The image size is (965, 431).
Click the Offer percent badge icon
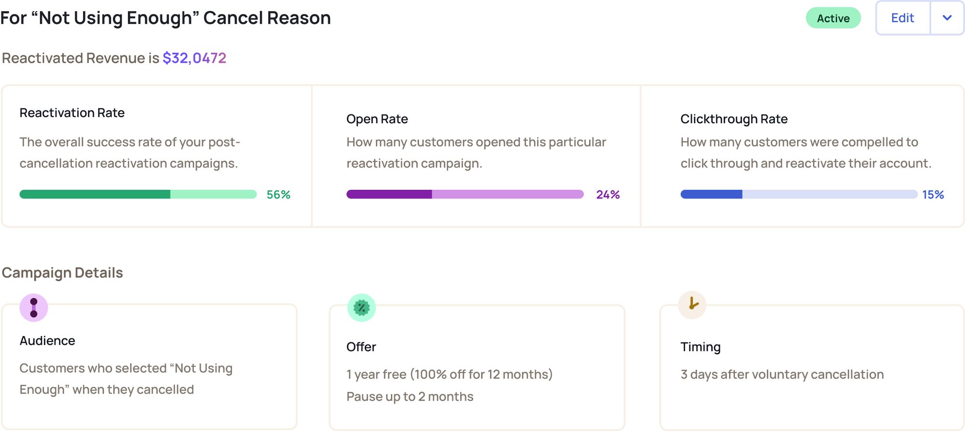point(361,308)
